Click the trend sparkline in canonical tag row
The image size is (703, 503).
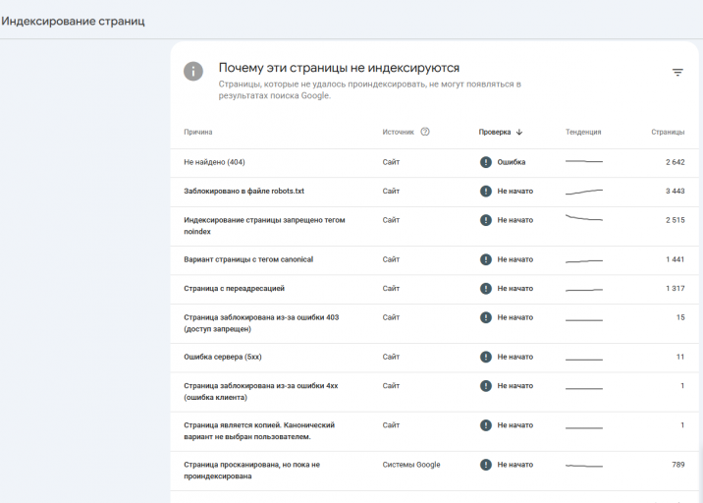(x=584, y=261)
